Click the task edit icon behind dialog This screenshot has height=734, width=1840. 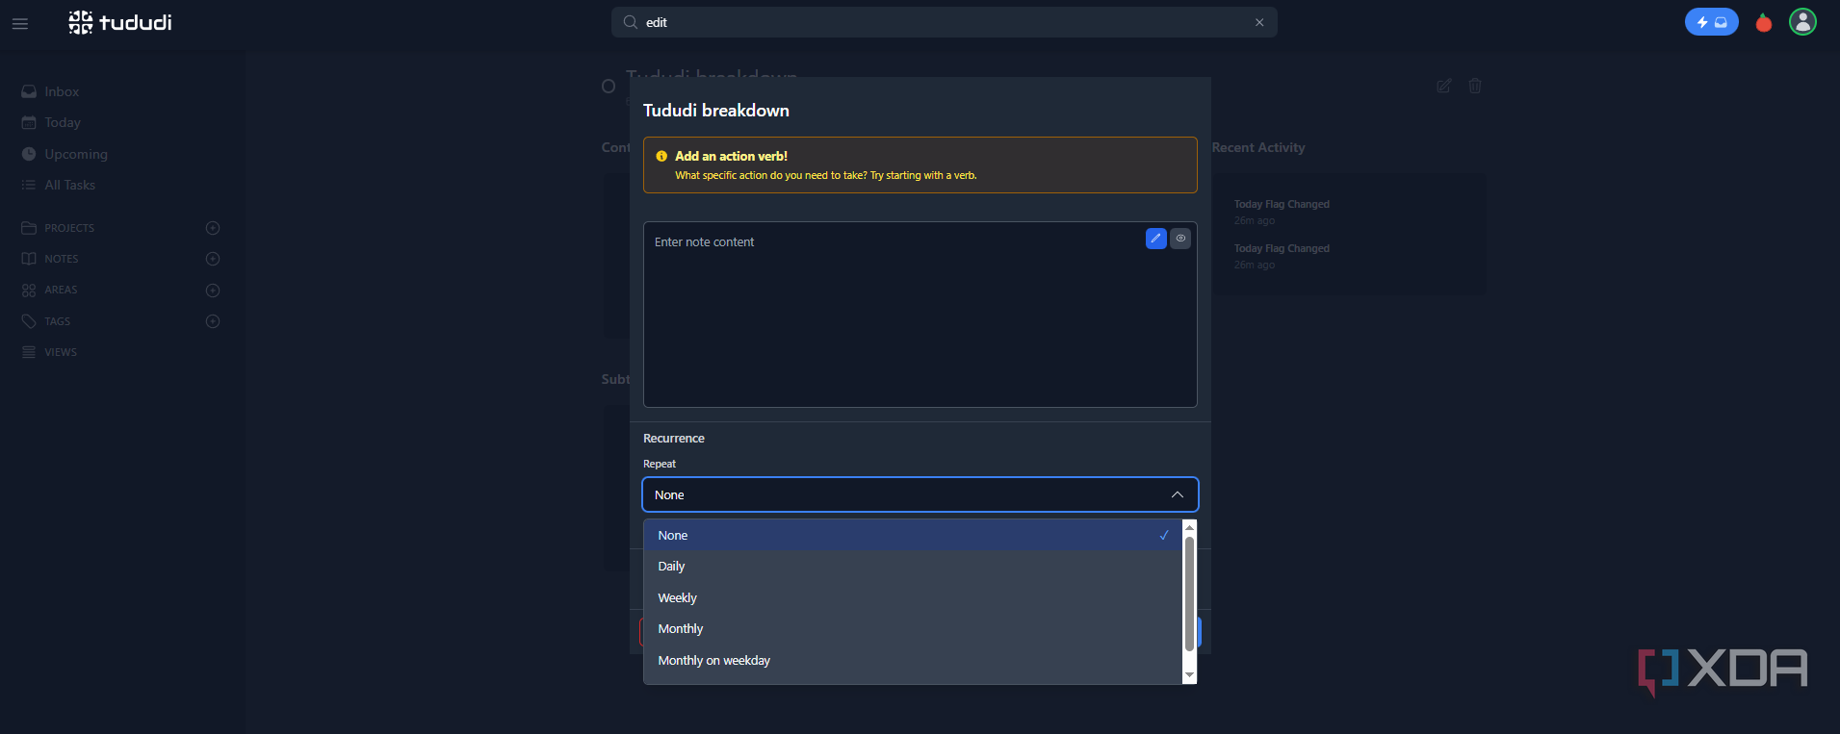pos(1443,86)
